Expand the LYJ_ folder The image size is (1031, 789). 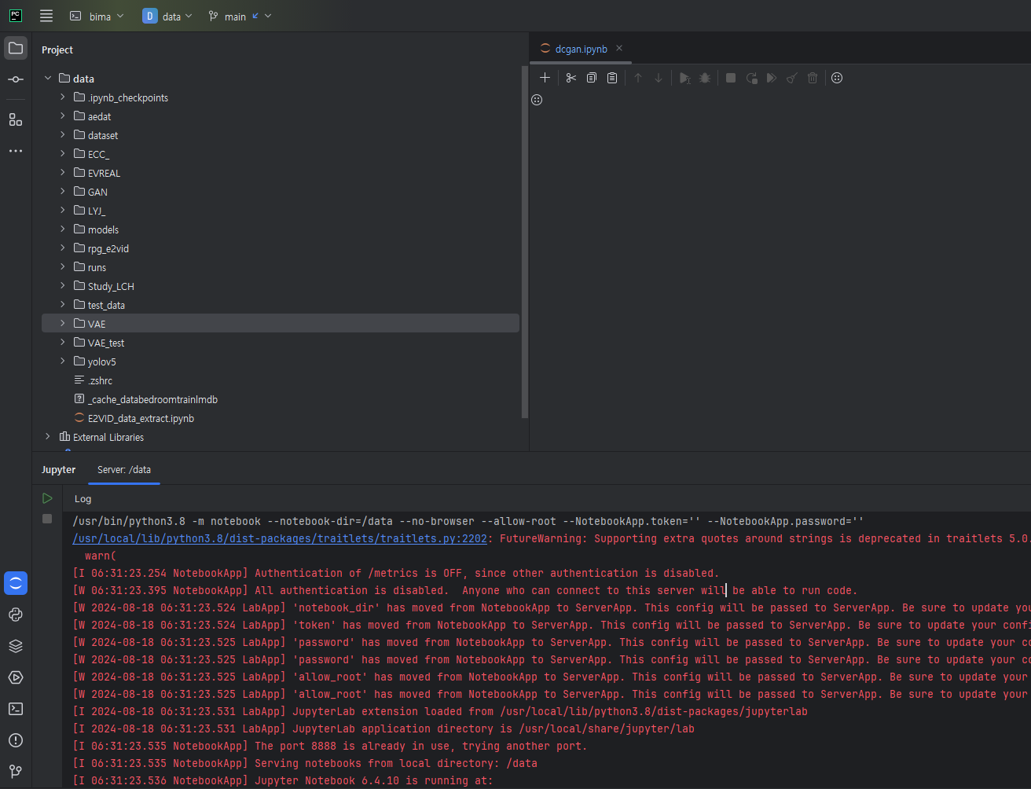click(x=63, y=211)
